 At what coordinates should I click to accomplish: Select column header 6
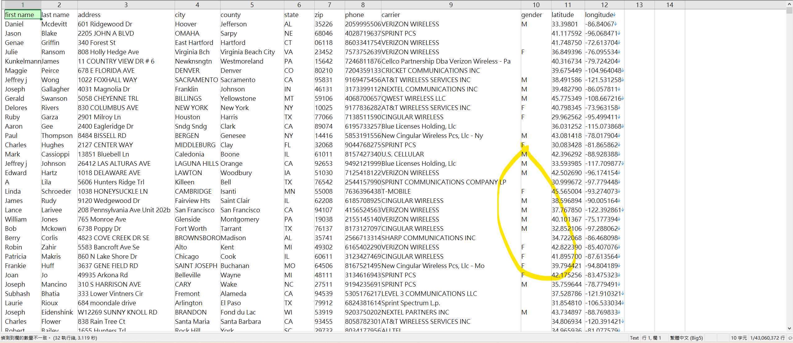coord(299,5)
